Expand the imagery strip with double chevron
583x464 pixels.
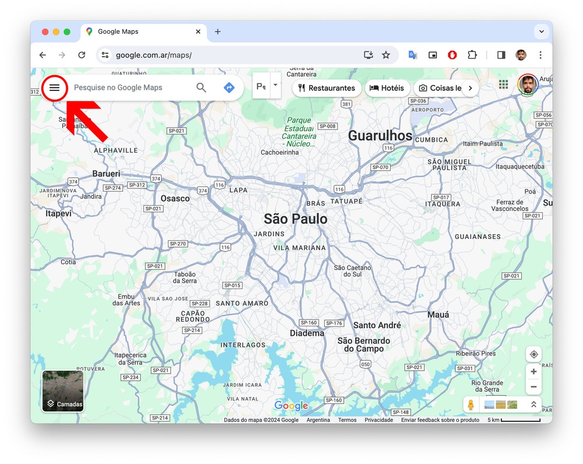[x=533, y=405]
